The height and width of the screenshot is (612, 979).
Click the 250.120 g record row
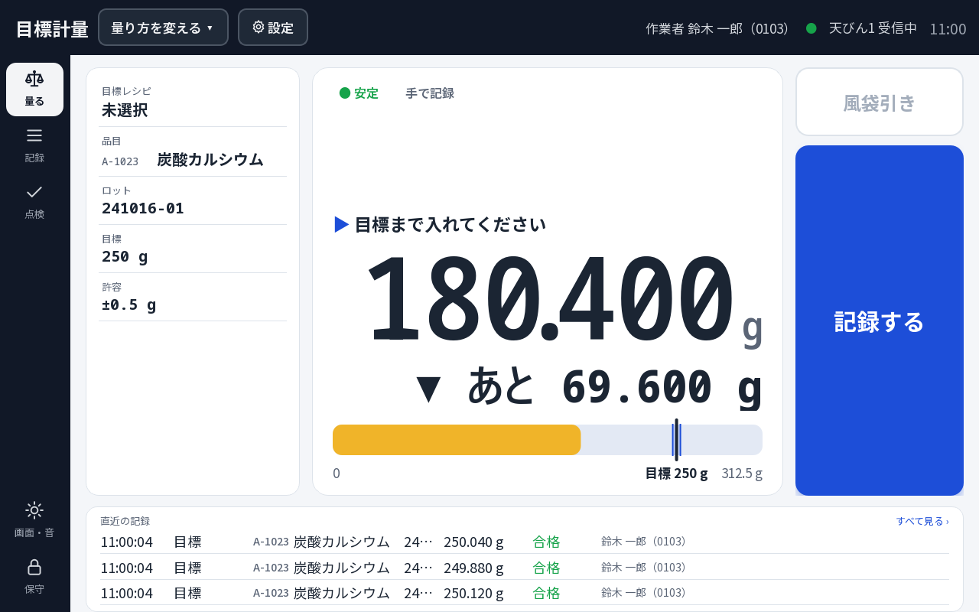pos(525,593)
